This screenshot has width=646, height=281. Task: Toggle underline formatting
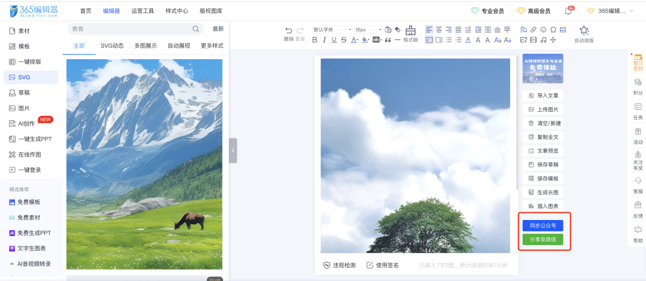[334, 40]
